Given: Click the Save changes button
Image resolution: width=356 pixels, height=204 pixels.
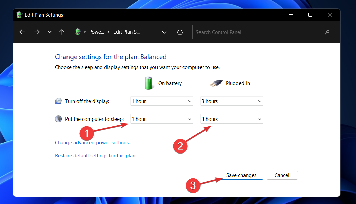Looking at the screenshot, I should point(241,175).
